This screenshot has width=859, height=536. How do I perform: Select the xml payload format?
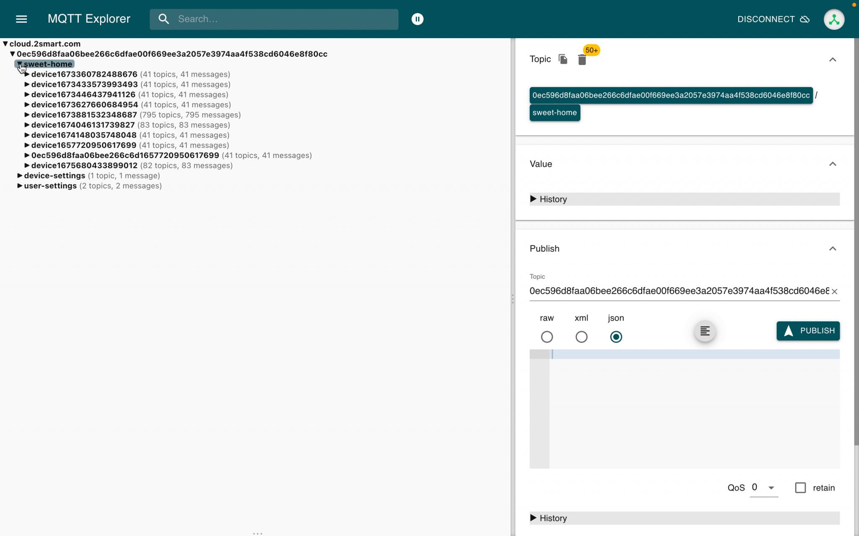point(581,337)
